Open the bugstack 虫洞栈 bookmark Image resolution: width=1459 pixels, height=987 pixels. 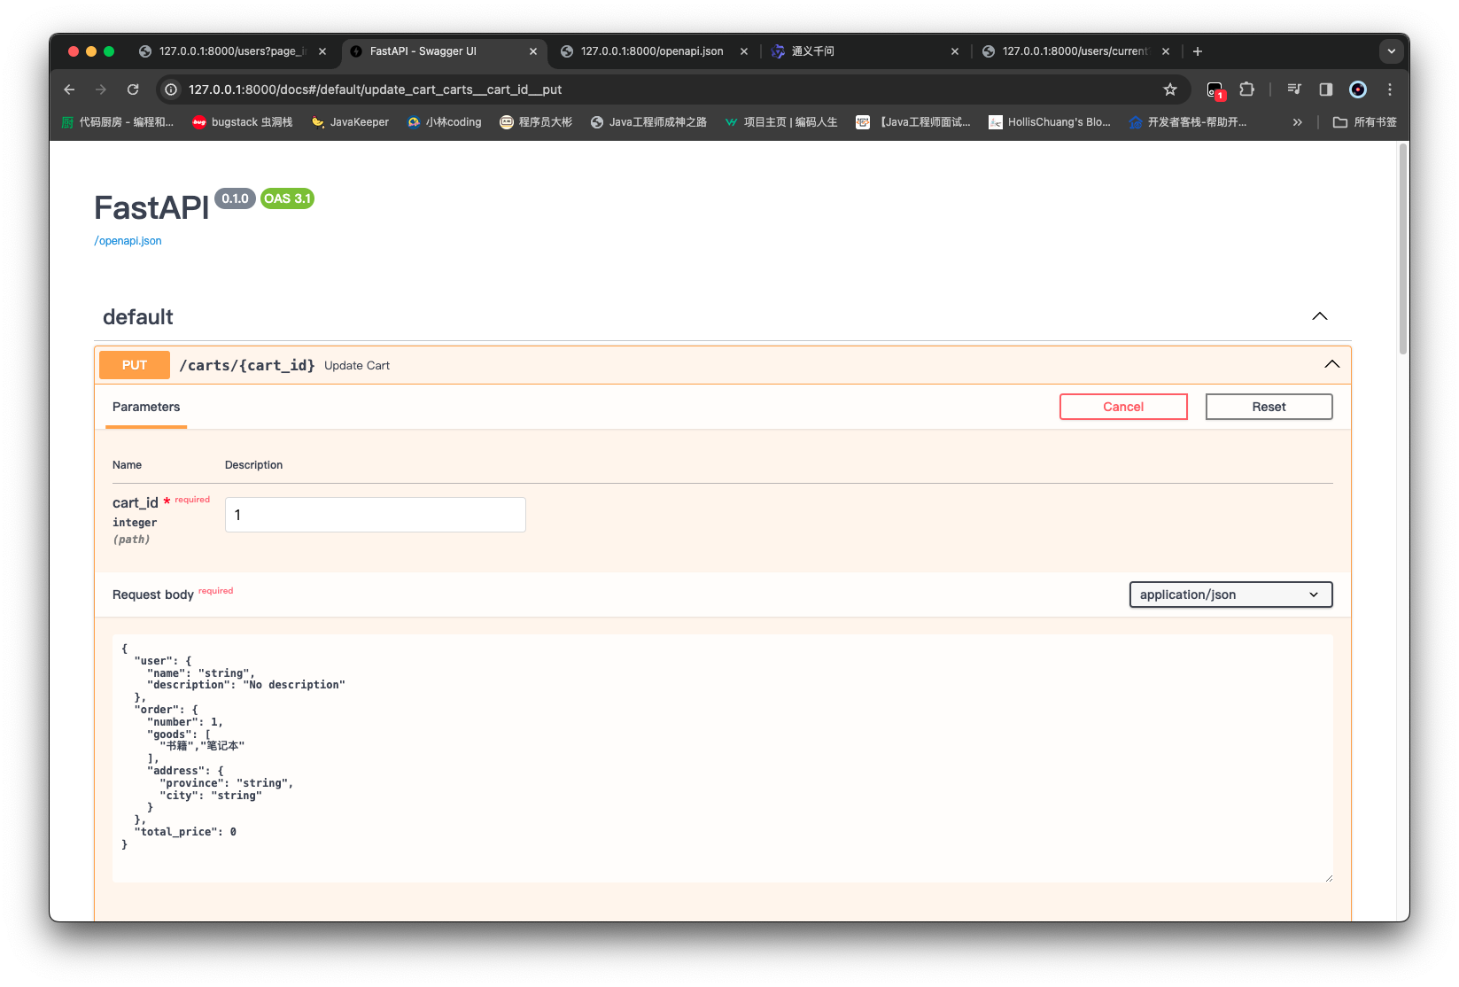coord(243,122)
